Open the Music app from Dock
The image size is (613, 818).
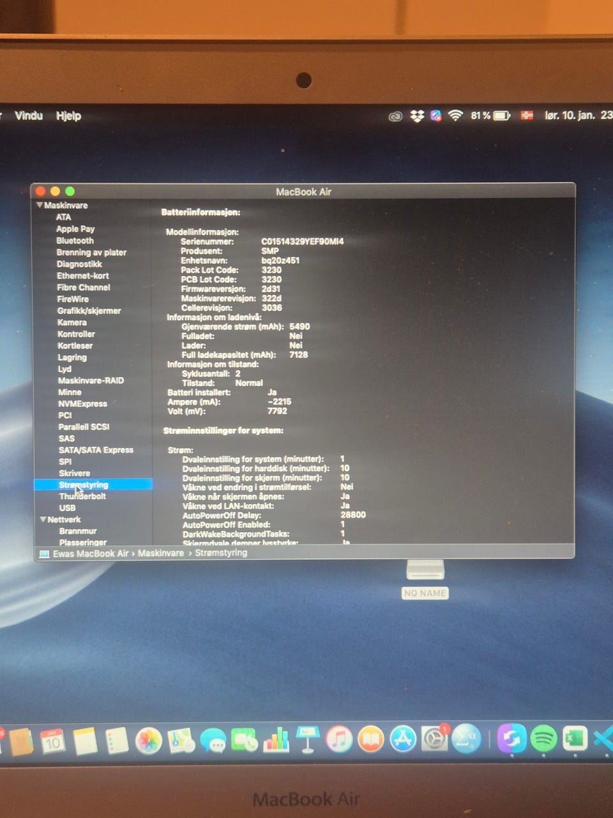pos(339,740)
